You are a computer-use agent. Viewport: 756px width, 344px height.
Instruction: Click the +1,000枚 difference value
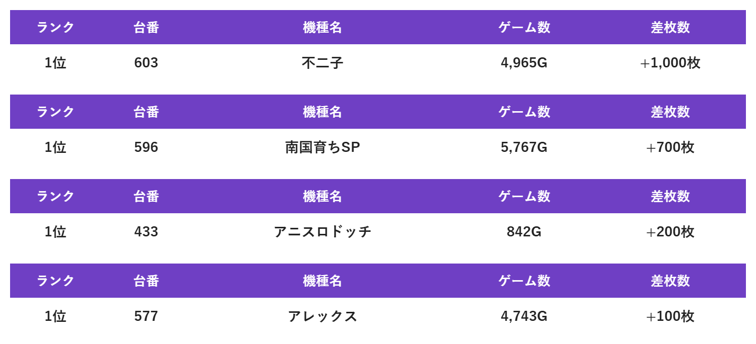pos(670,63)
